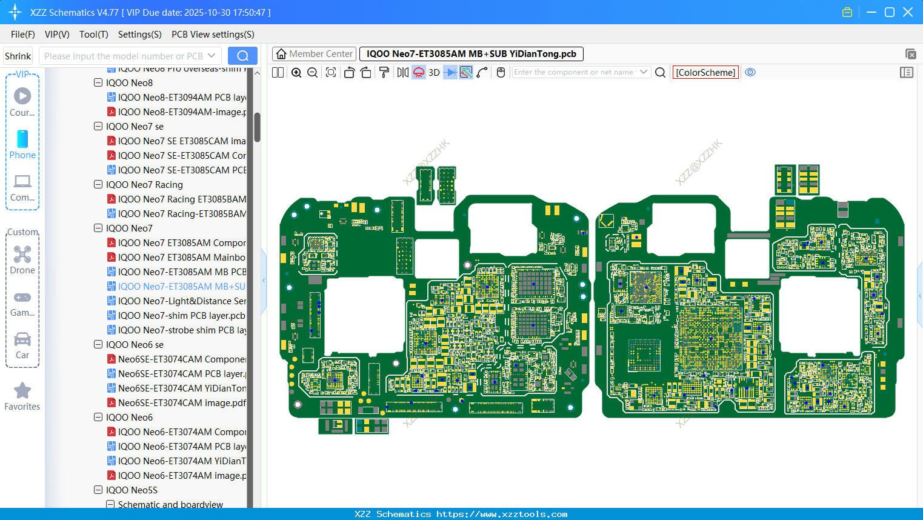Select the split-screen compare view tool

click(x=277, y=72)
